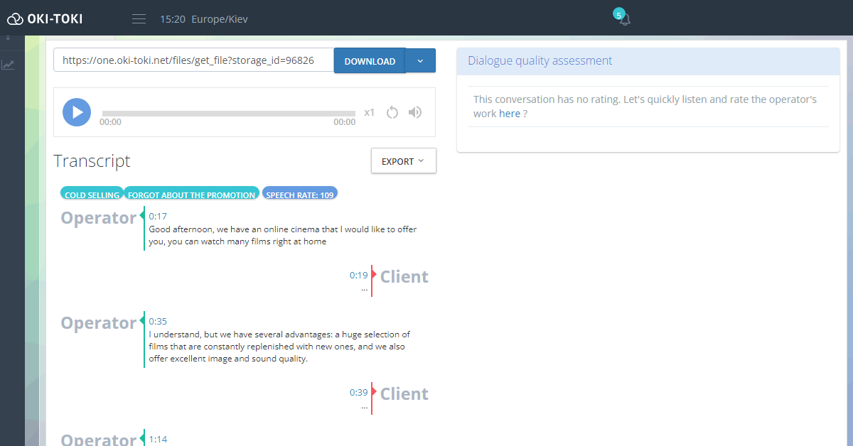
Task: Jump to the 0:35 operator timestamp
Action: coord(158,322)
